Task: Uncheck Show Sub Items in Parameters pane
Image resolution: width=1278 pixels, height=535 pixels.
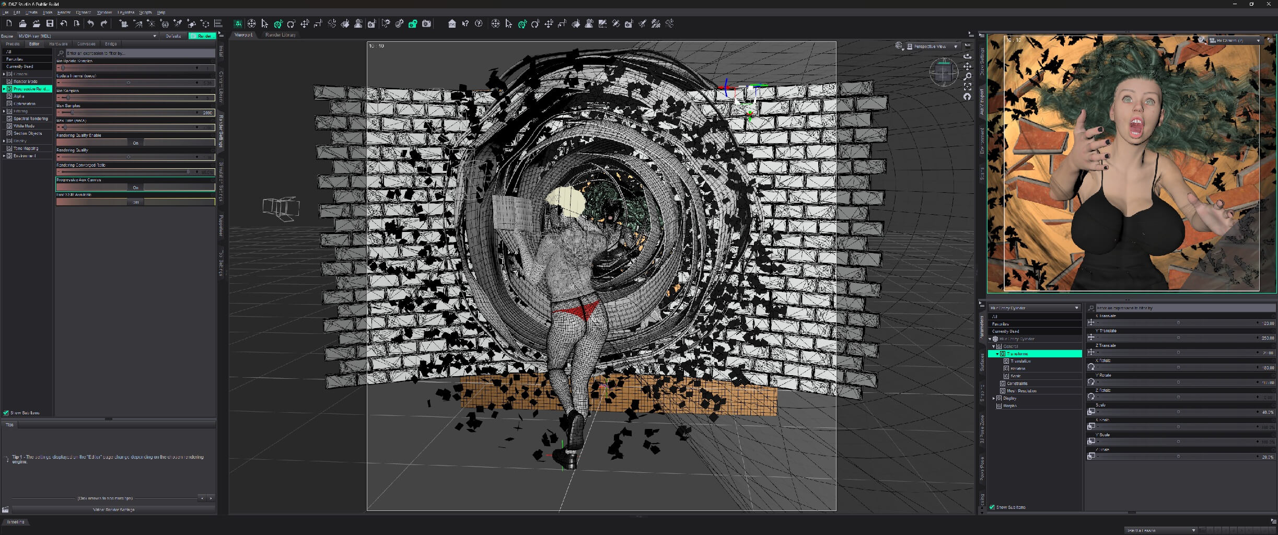Action: click(992, 507)
